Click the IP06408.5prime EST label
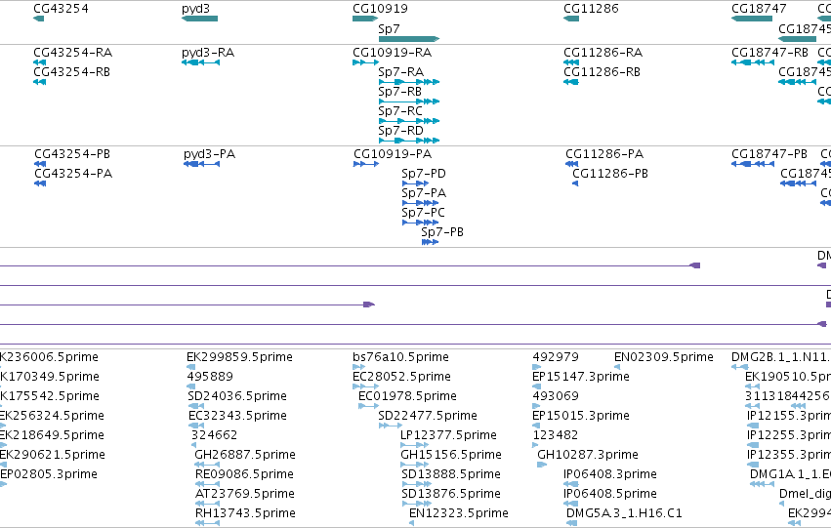831x528 pixels. point(610,494)
